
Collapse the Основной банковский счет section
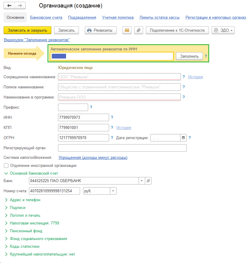[34, 173]
